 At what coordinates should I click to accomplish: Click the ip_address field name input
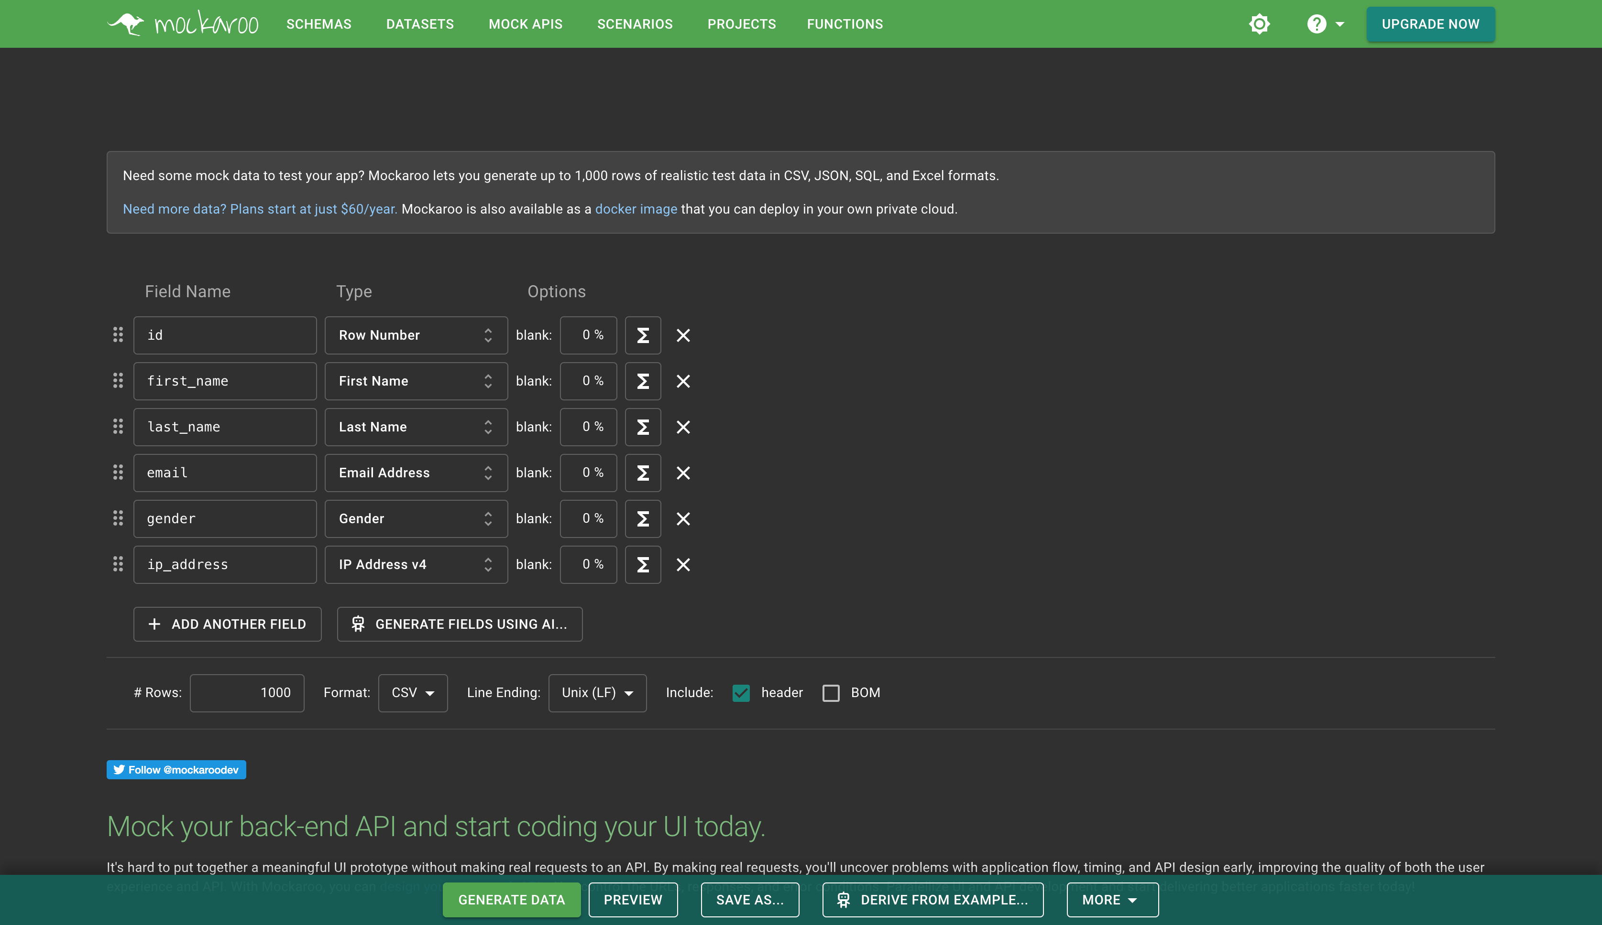(x=225, y=564)
